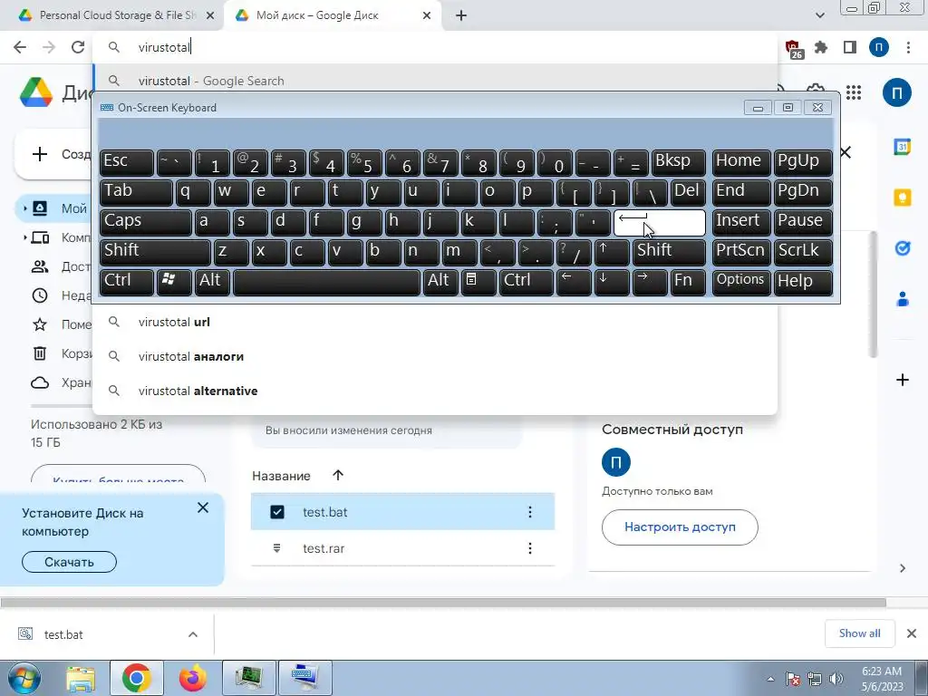Reload the page with the refresh icon
The width and height of the screenshot is (928, 696).
[x=78, y=47]
